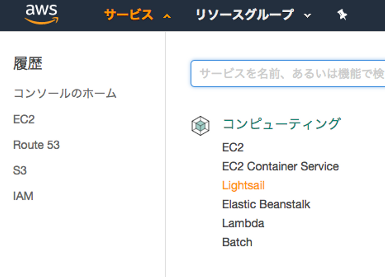Click the pin shortcuts icon
Screen dimensions: 385x277
tap(342, 14)
